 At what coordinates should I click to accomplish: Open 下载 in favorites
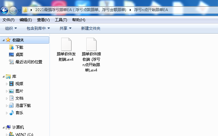point(19,47)
